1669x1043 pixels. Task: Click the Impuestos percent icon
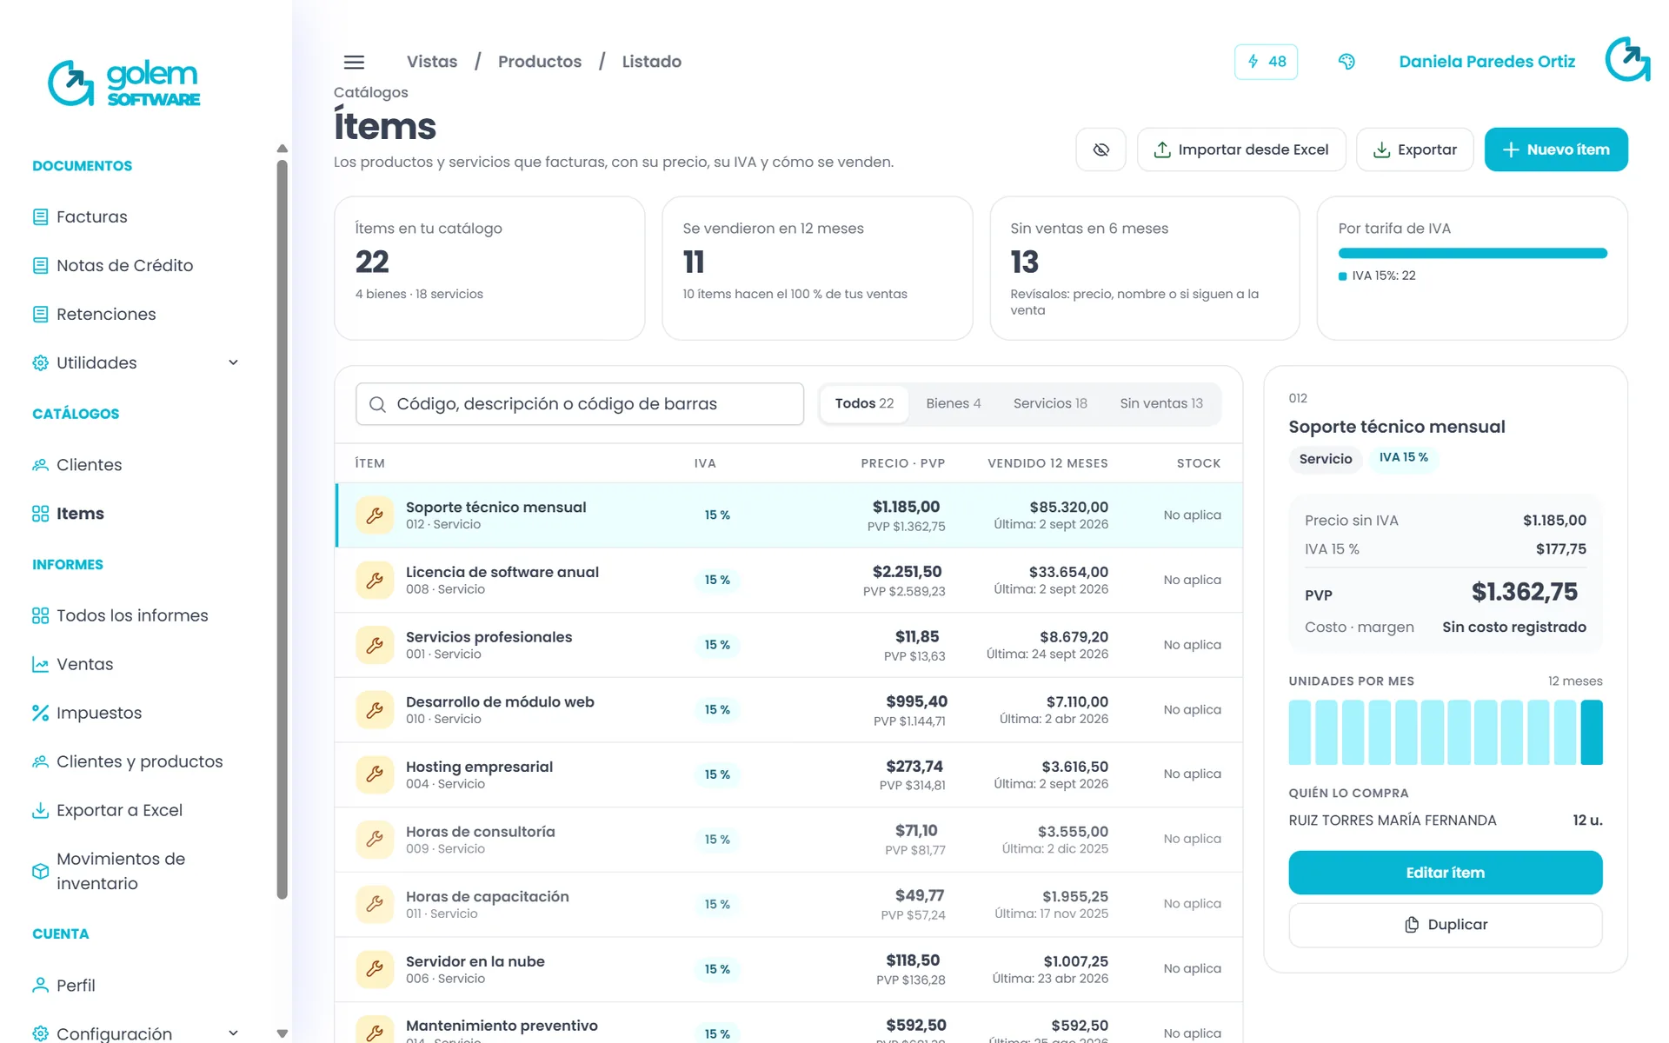coord(40,713)
